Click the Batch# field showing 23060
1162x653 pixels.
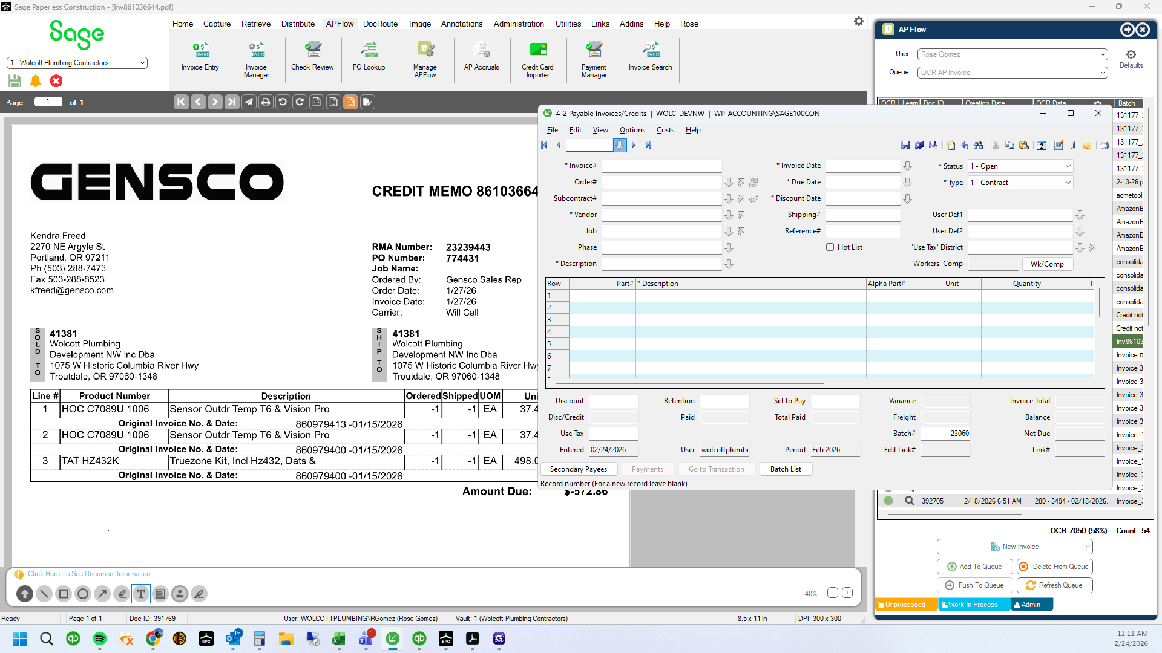(x=945, y=434)
